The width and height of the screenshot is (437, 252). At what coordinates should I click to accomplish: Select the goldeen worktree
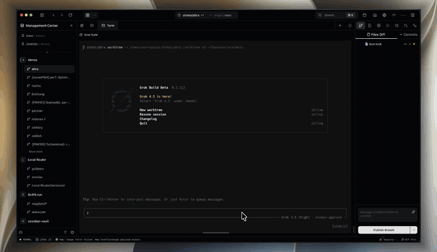[x=49, y=169]
